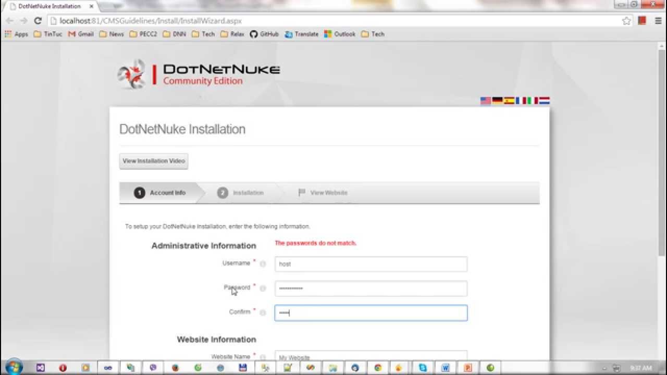Image resolution: width=667 pixels, height=375 pixels.
Task: Open Firefox icon in taskbar
Action: coord(175,367)
